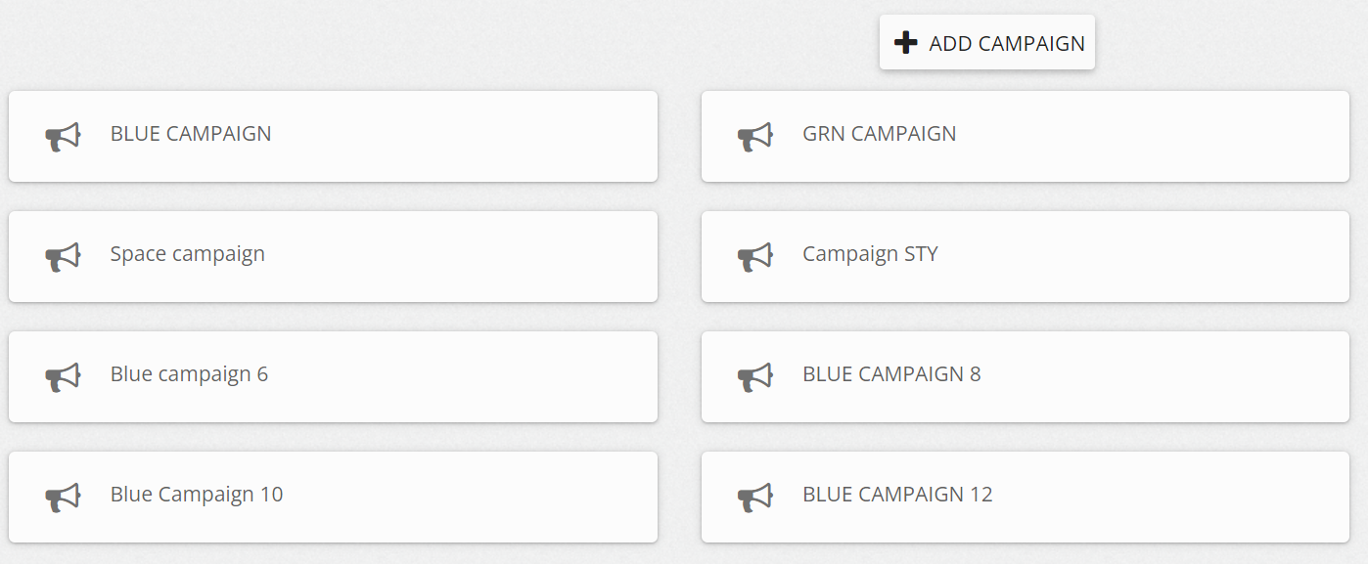
Task: Click megaphone icon beside BLUE CAMPAIGN 12
Action: [x=754, y=498]
